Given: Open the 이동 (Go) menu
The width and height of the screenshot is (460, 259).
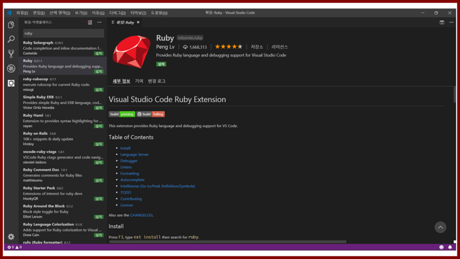Looking at the screenshot, I should point(98,13).
